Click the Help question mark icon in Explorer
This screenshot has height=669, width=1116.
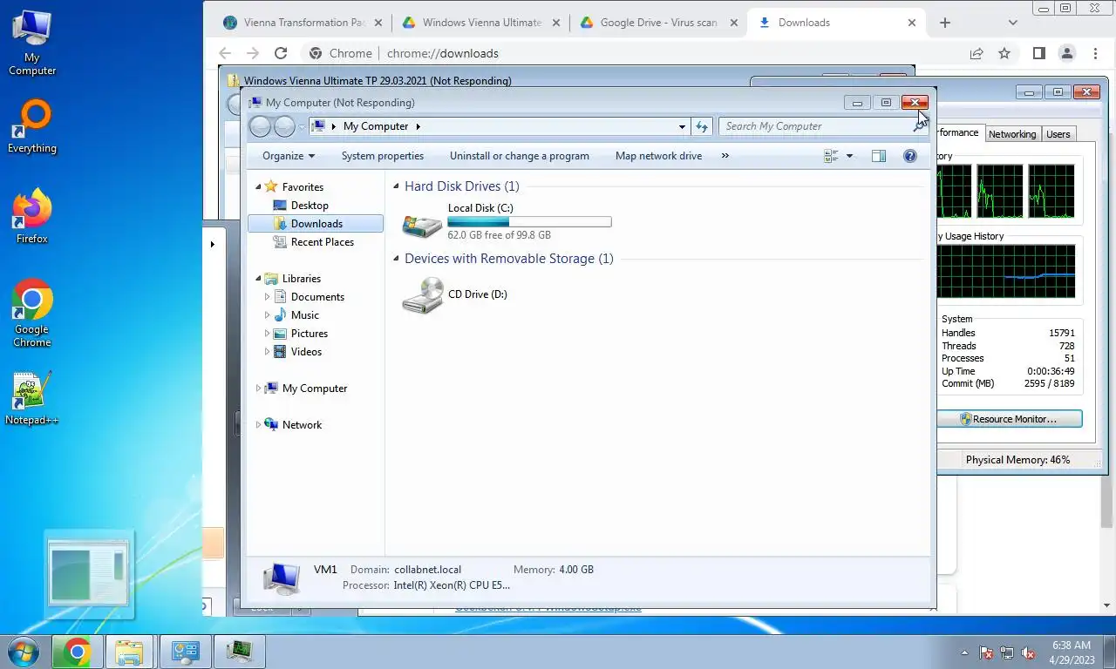[910, 156]
